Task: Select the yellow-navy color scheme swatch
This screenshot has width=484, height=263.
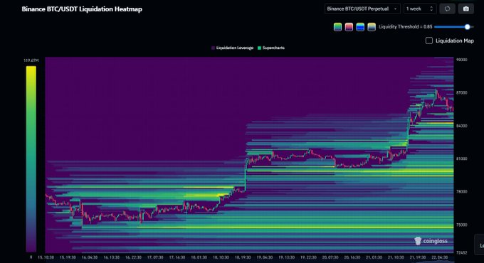Action: coord(372,27)
